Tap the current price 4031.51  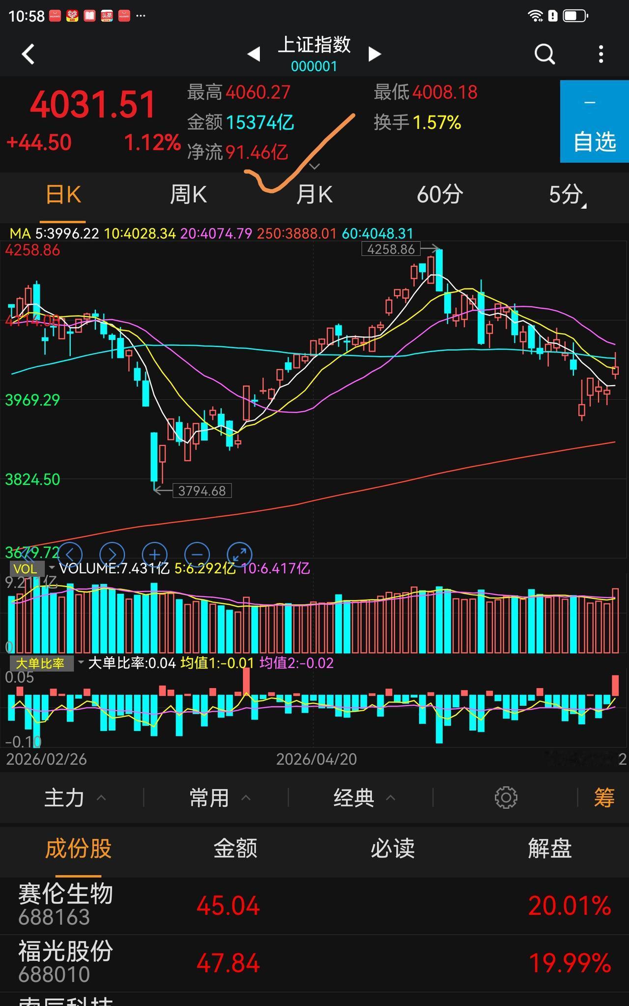click(x=93, y=105)
